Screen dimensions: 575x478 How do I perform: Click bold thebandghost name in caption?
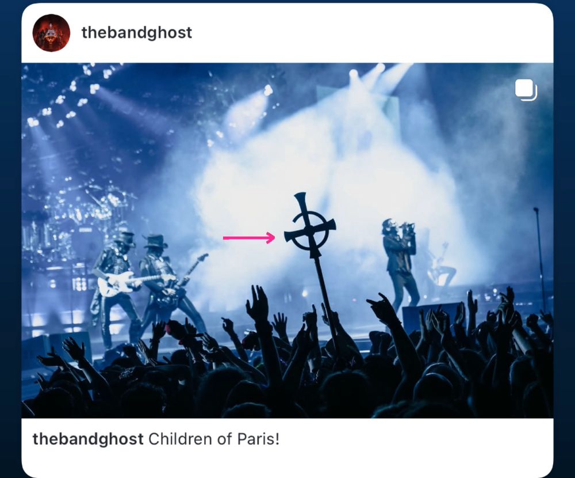pos(87,439)
